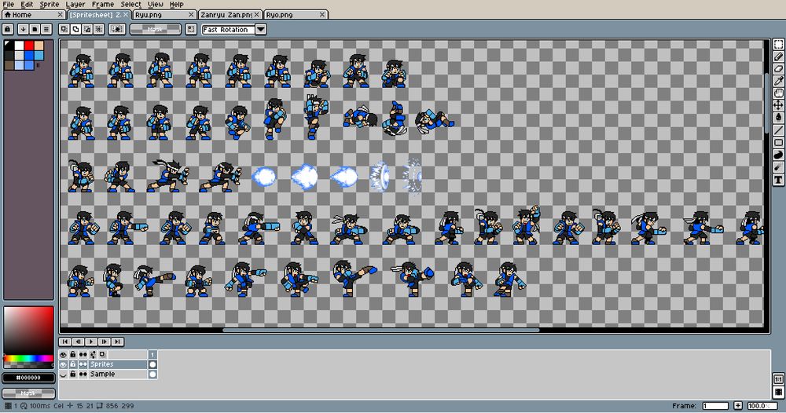Go to the next frame
786x413 pixels.
pyautogui.click(x=105, y=342)
